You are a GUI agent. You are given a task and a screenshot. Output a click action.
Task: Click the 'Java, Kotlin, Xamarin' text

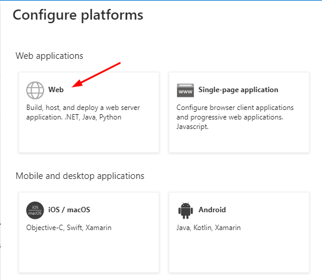pyautogui.click(x=209, y=228)
